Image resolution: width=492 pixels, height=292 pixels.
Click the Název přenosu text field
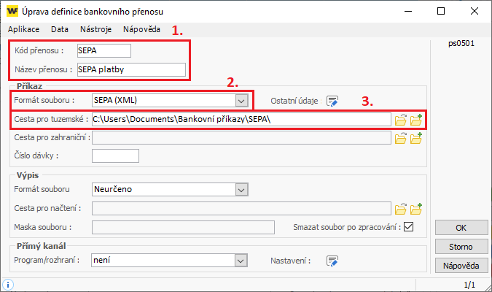tap(131, 69)
